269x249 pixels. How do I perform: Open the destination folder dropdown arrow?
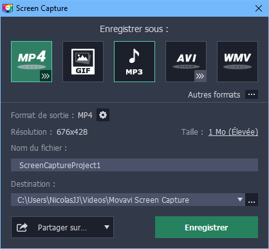pos(240,200)
